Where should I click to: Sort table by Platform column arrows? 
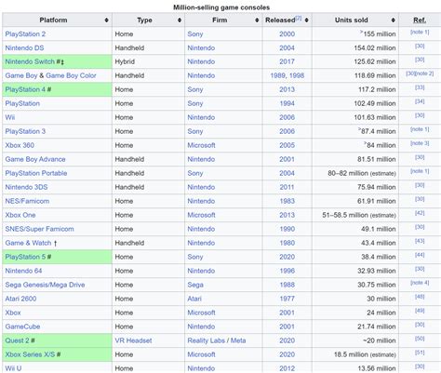(106, 20)
